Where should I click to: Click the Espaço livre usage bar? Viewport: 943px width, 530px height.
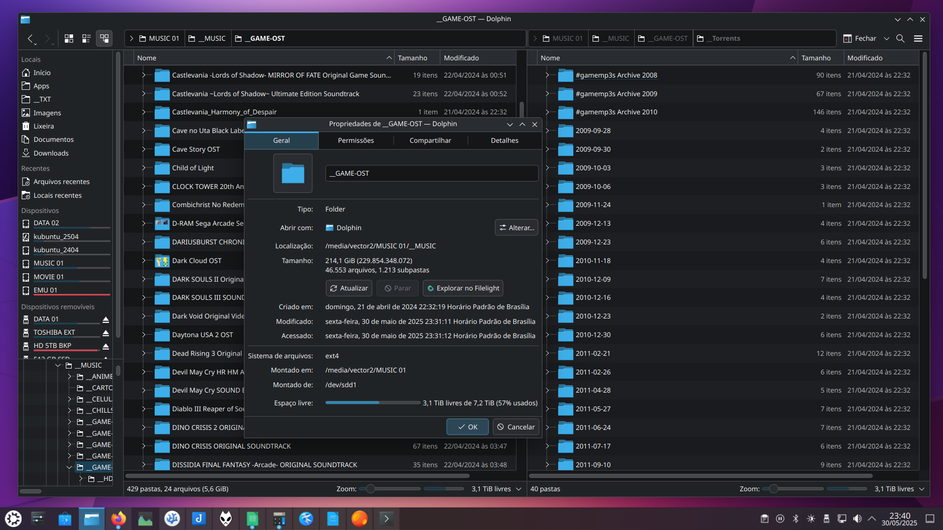[x=373, y=403]
